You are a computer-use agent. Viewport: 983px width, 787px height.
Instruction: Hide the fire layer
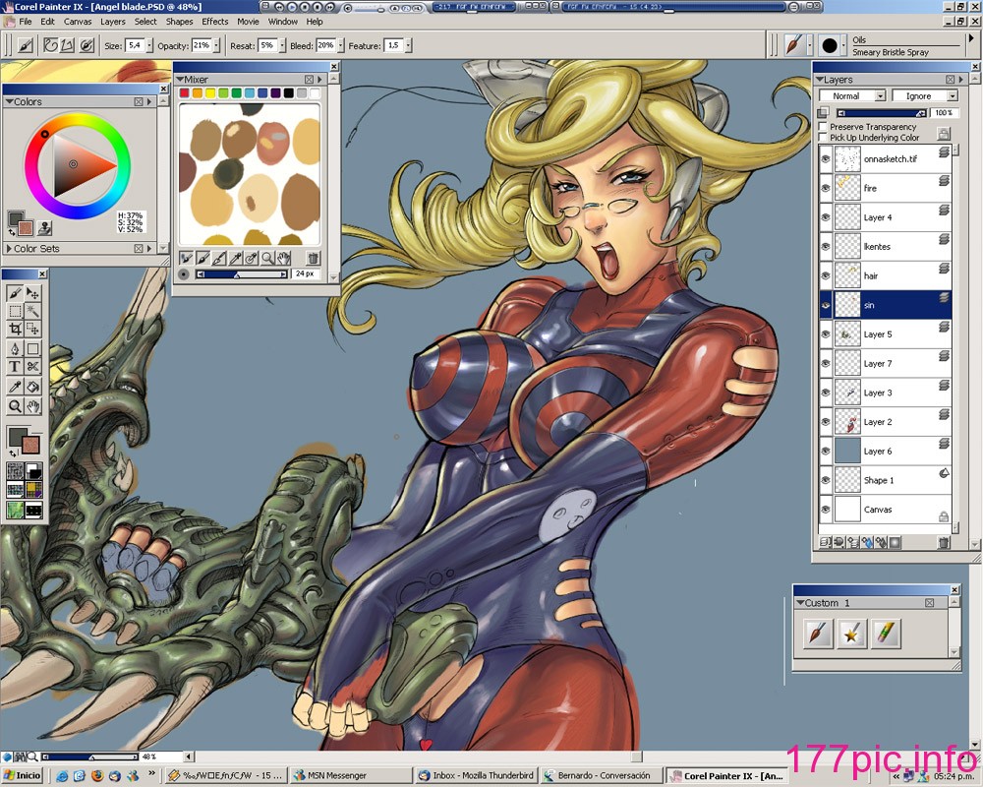[x=826, y=188]
